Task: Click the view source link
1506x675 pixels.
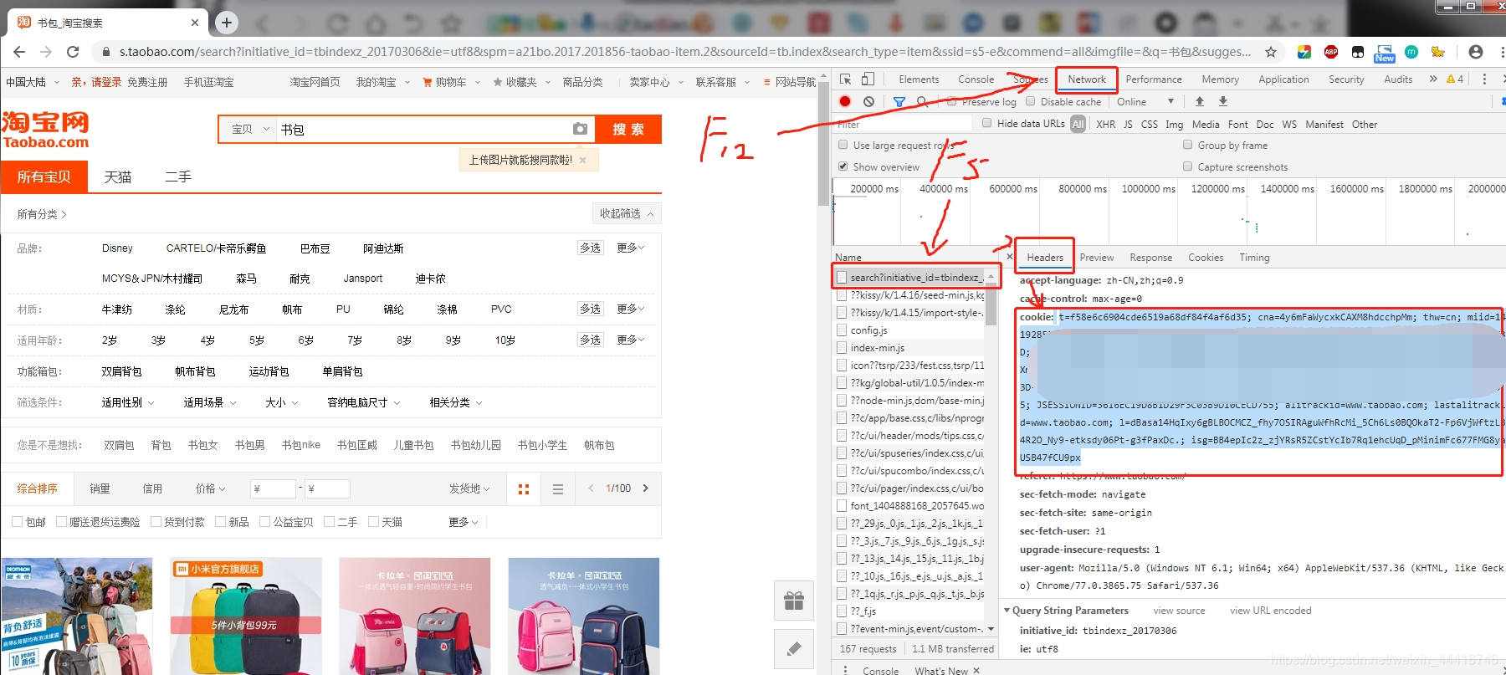Action: [x=1179, y=611]
